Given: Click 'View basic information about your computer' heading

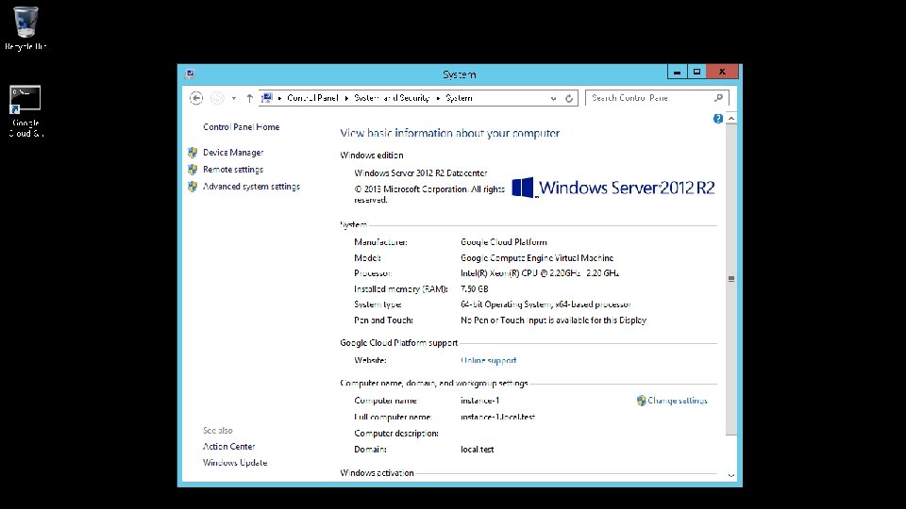Looking at the screenshot, I should 449,133.
